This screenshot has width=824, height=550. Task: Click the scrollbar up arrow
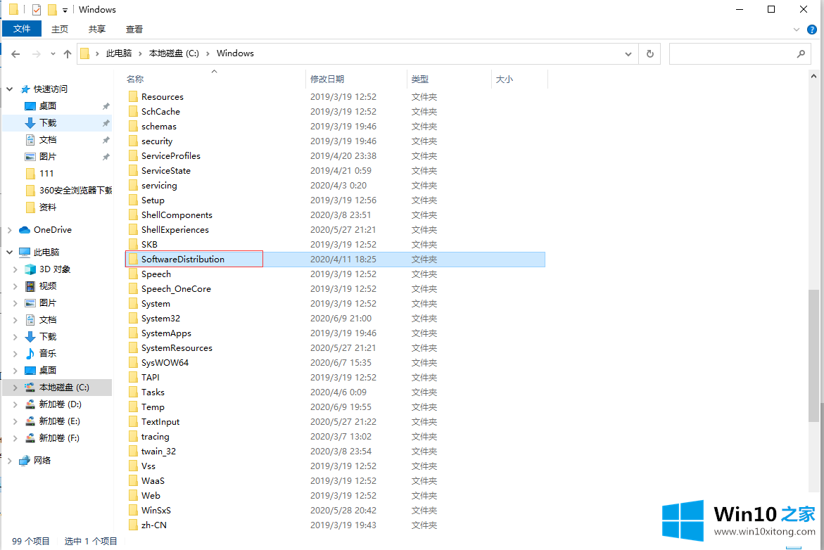(x=813, y=76)
